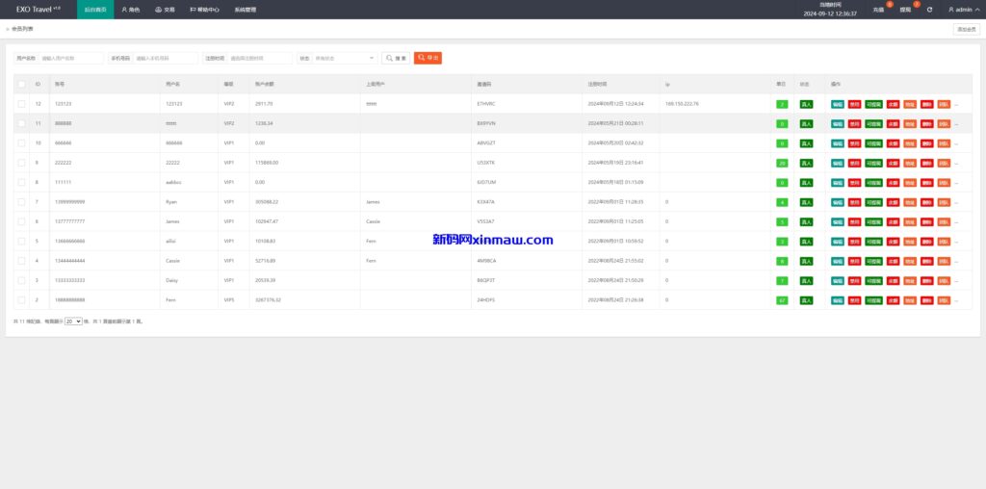Click the 用户名称 search input field
This screenshot has height=489, width=986.
click(x=70, y=58)
